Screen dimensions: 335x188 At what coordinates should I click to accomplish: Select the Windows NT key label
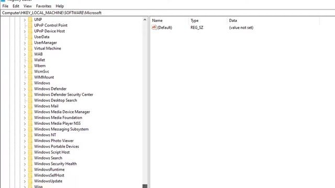click(45, 135)
